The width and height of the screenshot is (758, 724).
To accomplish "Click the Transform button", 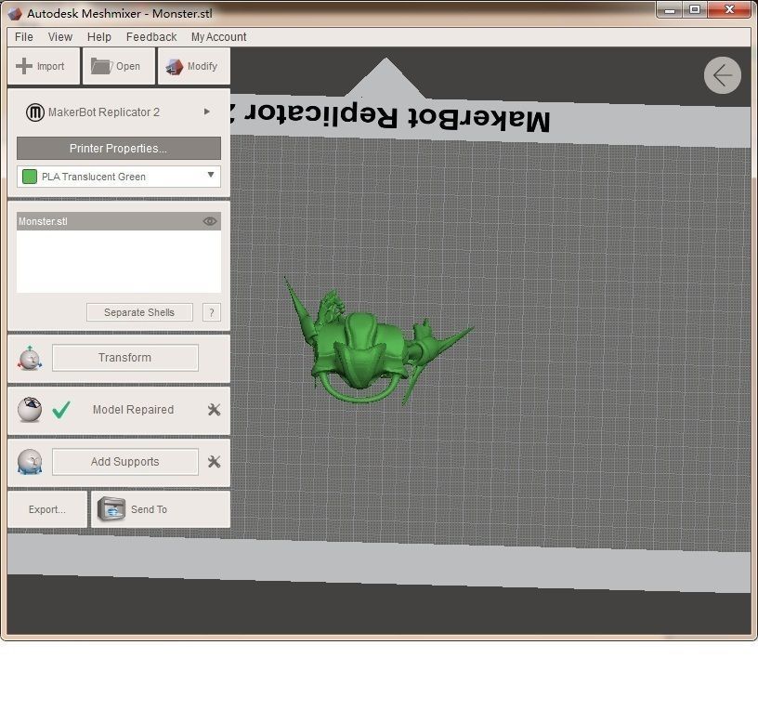I will (x=125, y=358).
